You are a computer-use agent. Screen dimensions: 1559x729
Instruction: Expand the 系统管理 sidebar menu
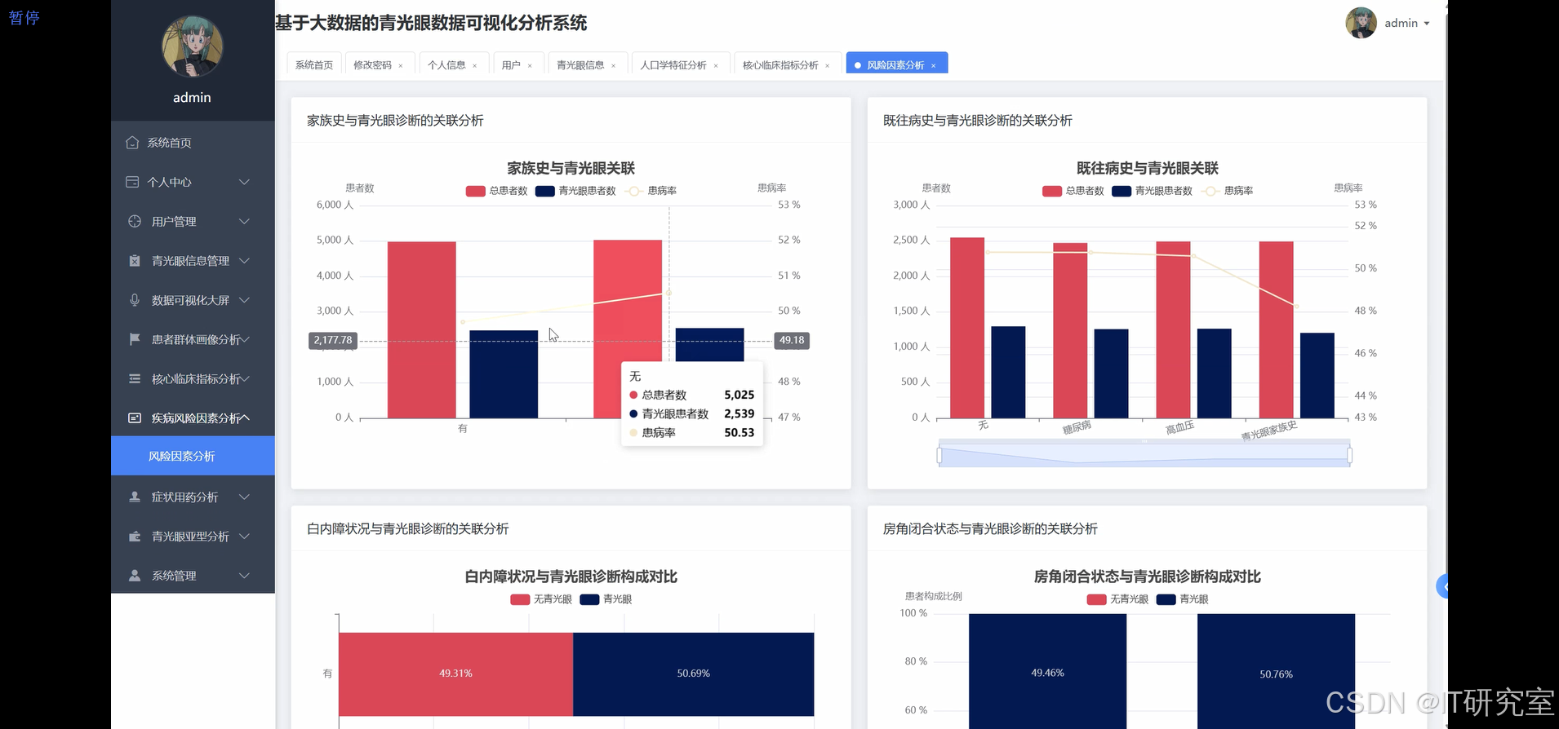(x=244, y=576)
